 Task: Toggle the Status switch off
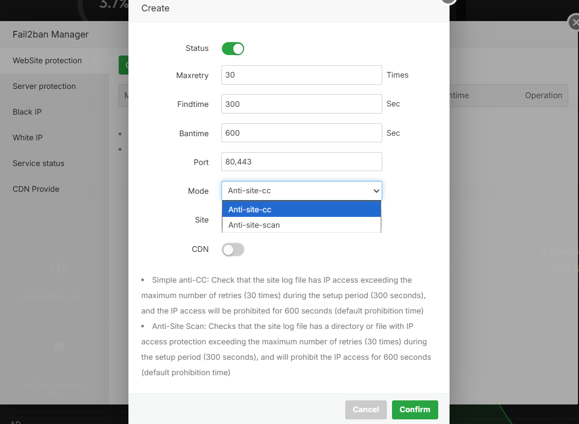click(233, 49)
